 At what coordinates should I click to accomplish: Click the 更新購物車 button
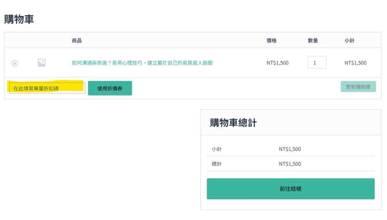[x=358, y=86]
